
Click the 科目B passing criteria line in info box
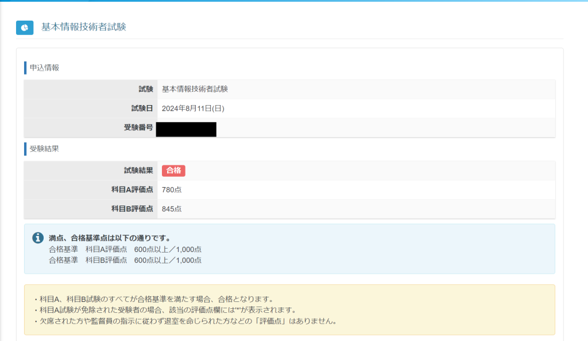click(125, 260)
